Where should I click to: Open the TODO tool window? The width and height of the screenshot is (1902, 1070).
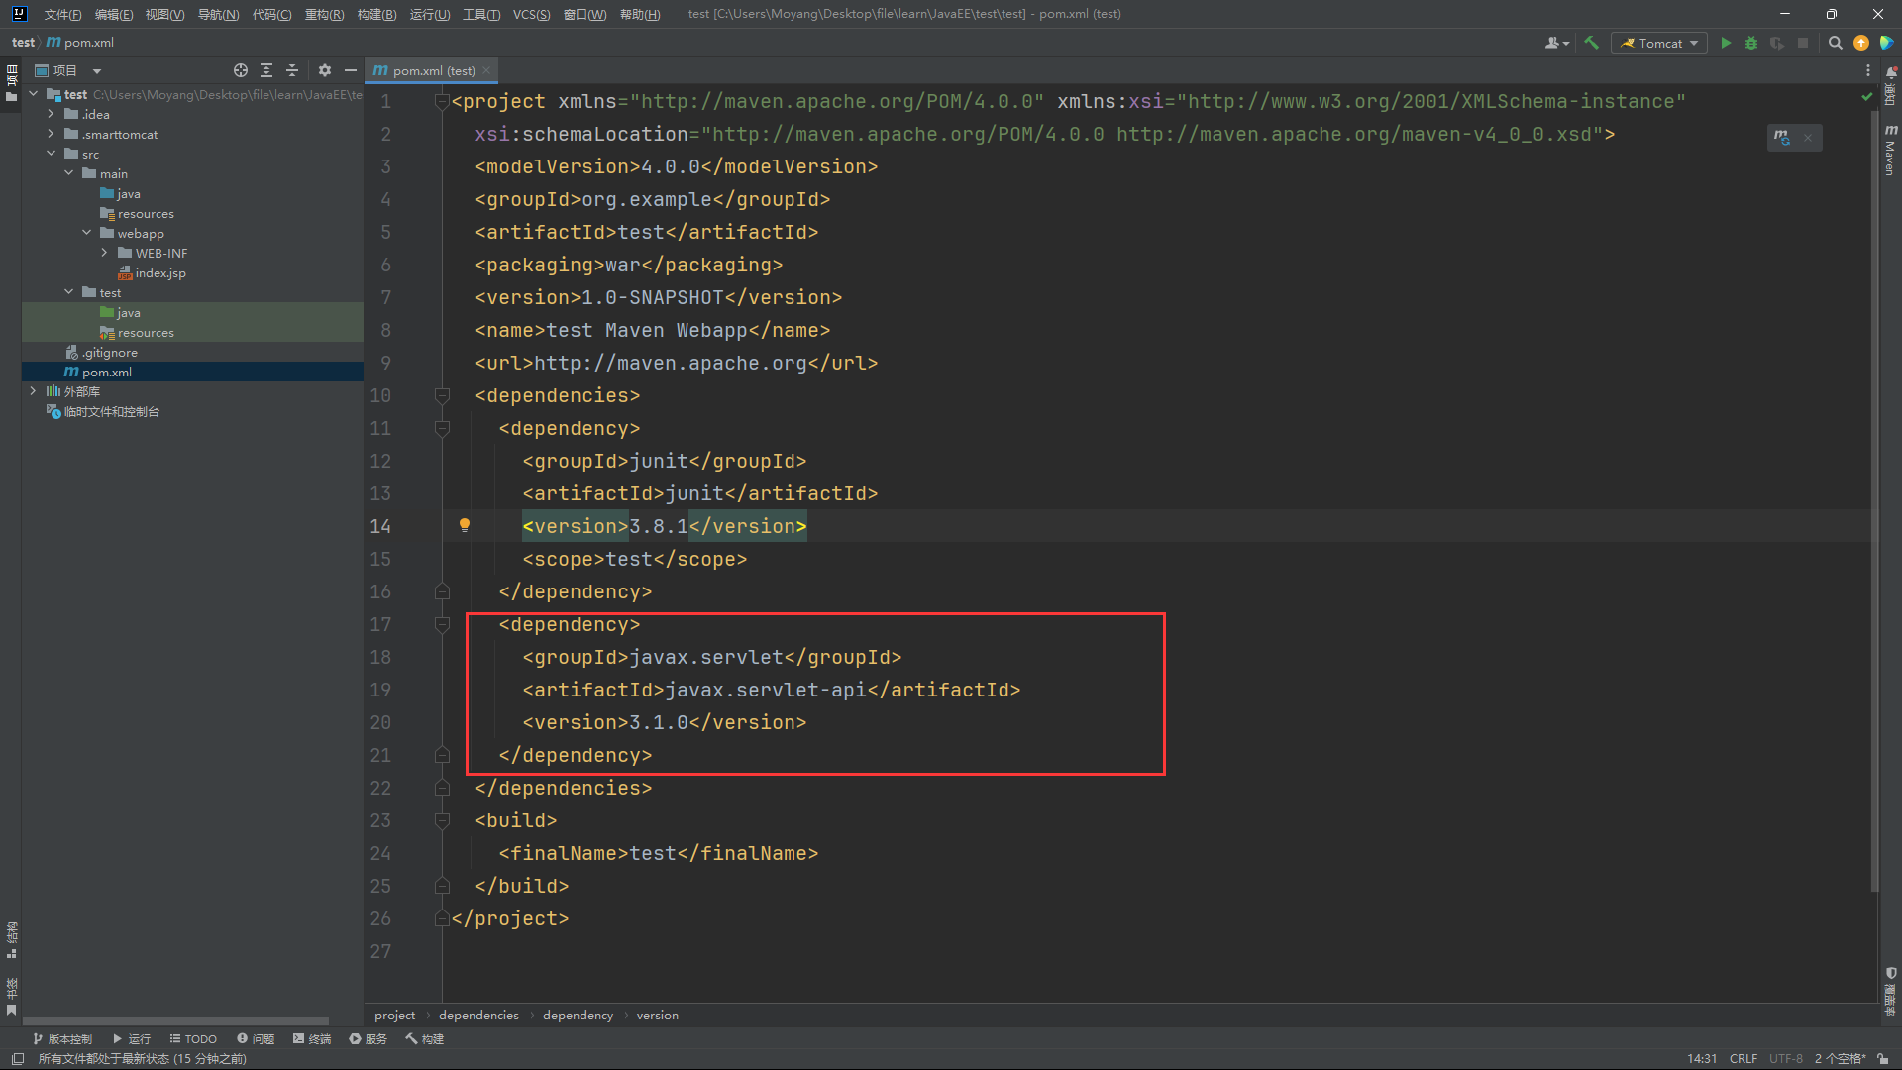(x=193, y=1039)
